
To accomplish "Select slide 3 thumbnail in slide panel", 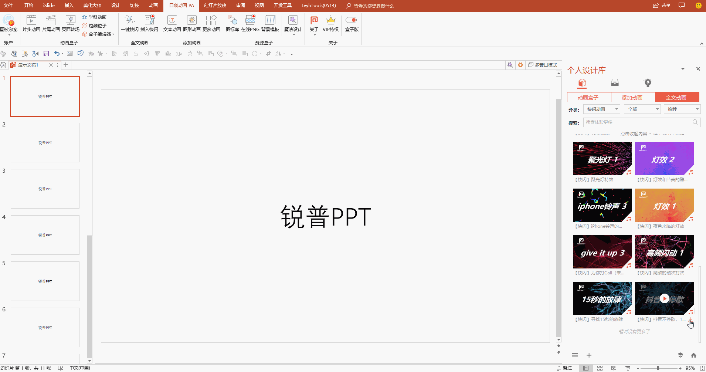I will tap(45, 189).
